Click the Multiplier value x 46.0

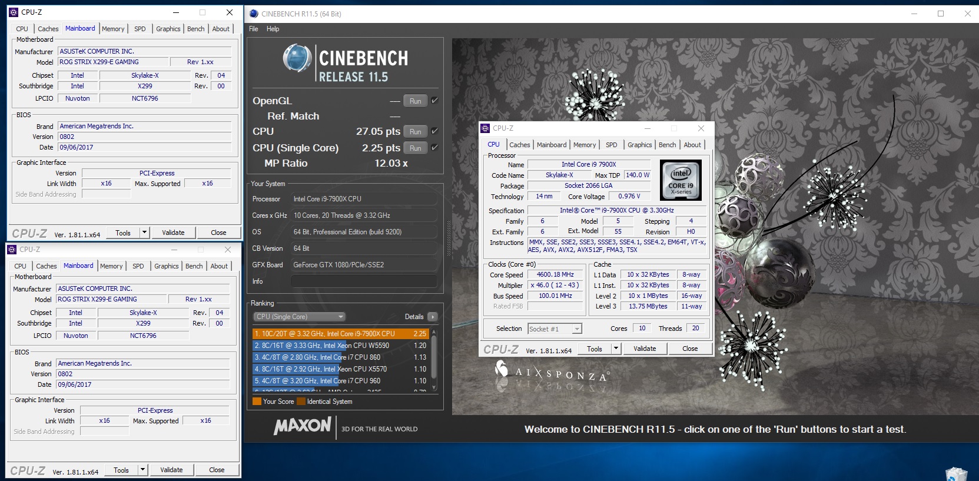[x=555, y=285]
